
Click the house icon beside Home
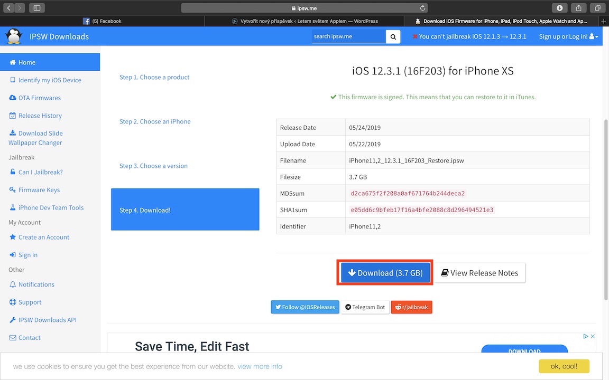pyautogui.click(x=13, y=62)
